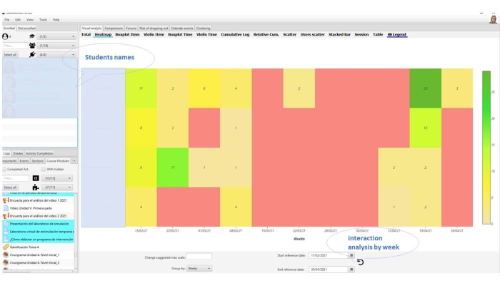Toggle the With hidden checkbox

point(44,170)
